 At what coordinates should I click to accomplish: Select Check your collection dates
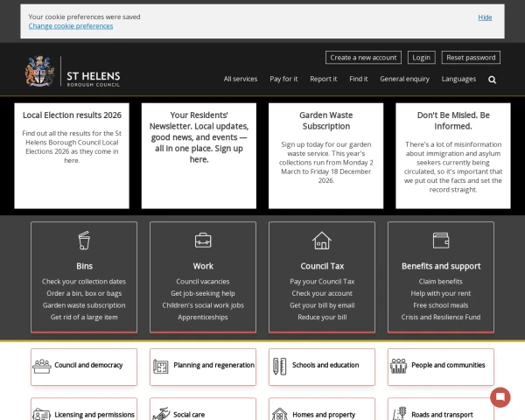click(x=84, y=282)
